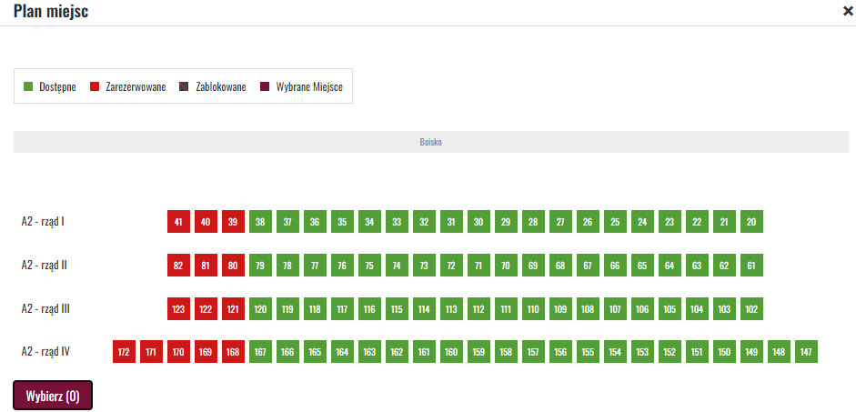Click green Dostępne legend swatch
The image size is (856, 412).
[28, 86]
